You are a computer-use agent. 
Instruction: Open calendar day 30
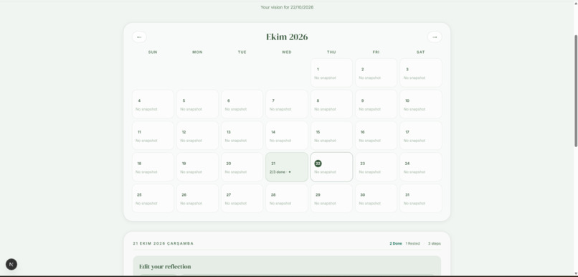point(376,198)
